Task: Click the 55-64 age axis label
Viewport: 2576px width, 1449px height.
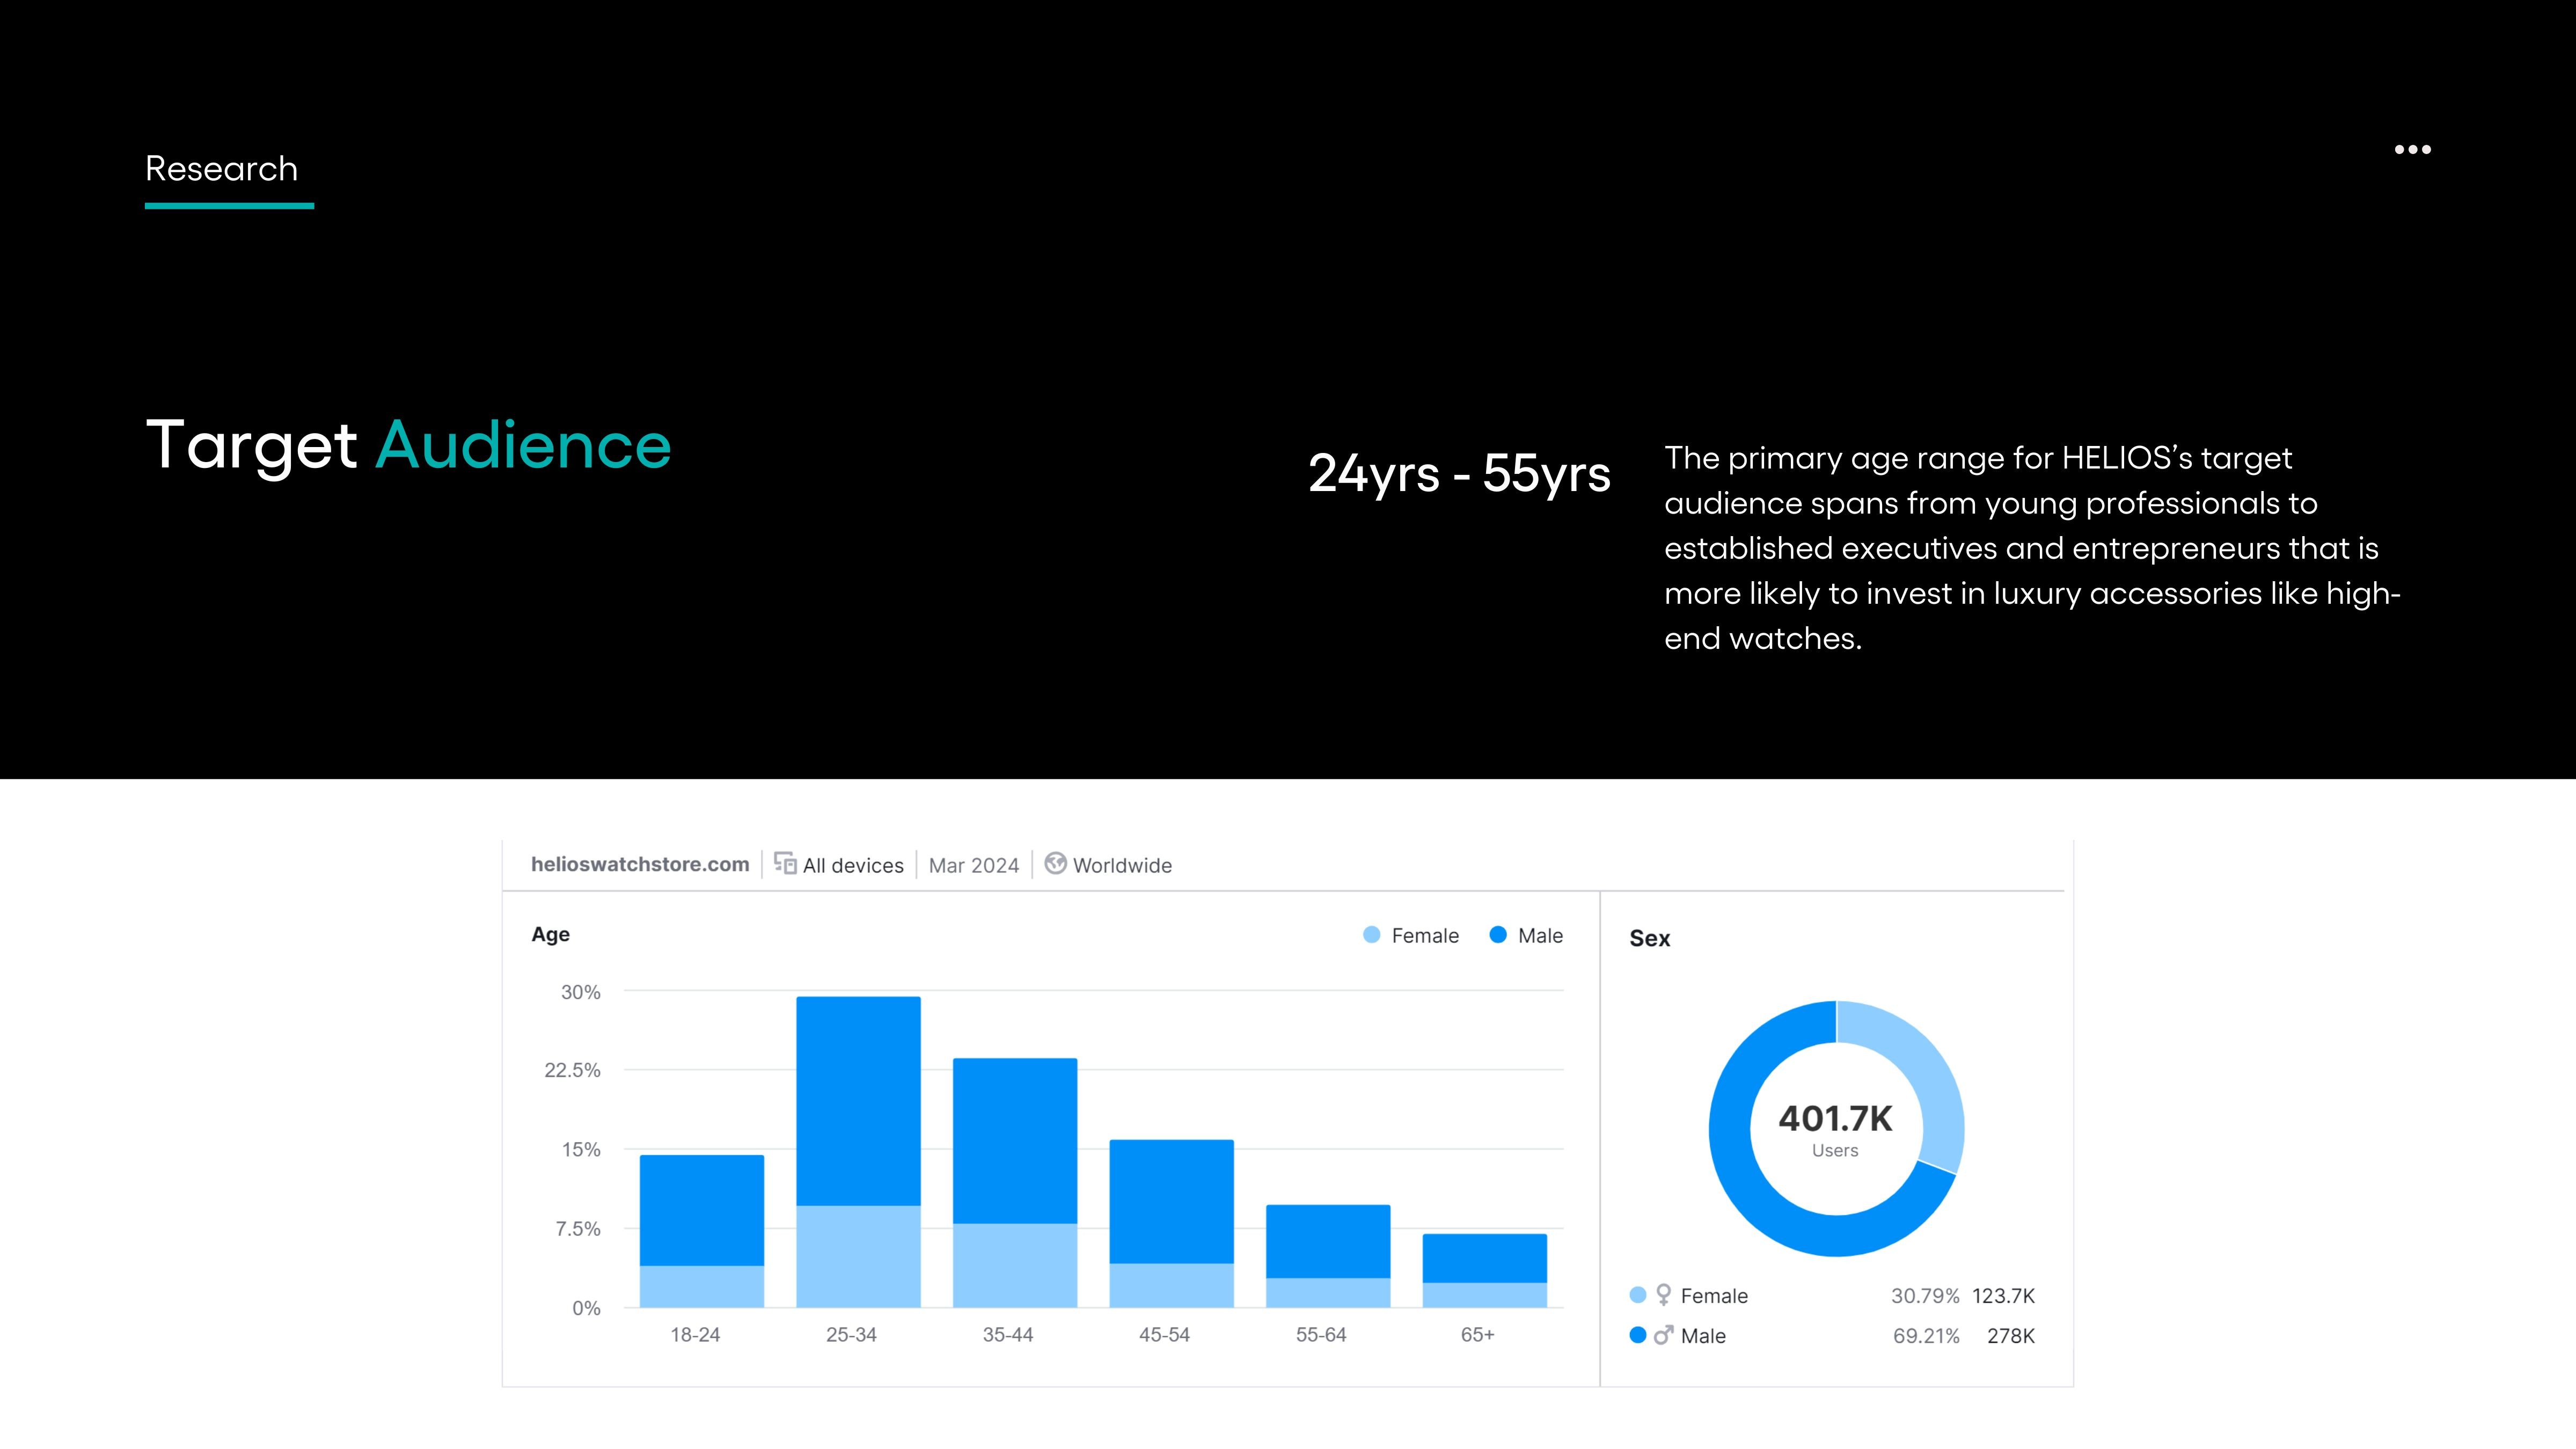Action: pos(1321,1335)
